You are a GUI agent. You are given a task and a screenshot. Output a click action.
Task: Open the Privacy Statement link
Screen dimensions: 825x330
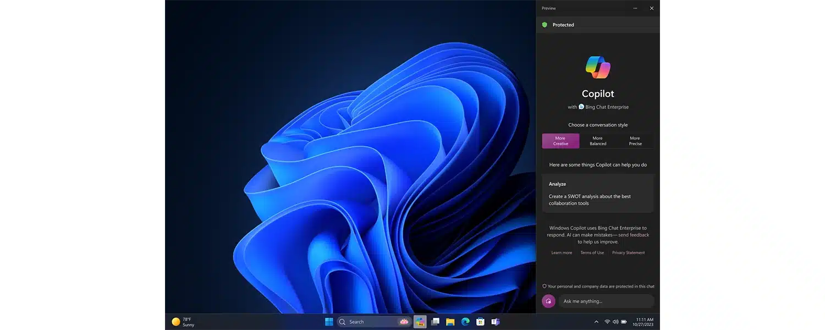click(628, 252)
